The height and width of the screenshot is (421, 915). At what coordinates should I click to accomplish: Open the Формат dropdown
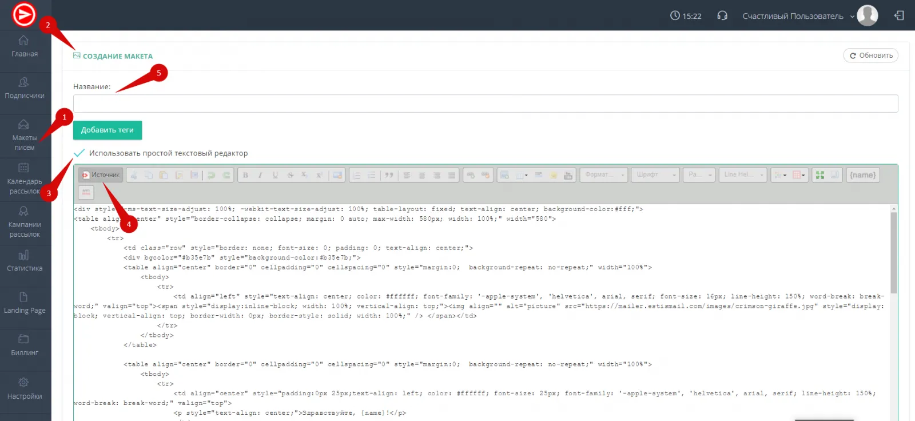pyautogui.click(x=603, y=175)
